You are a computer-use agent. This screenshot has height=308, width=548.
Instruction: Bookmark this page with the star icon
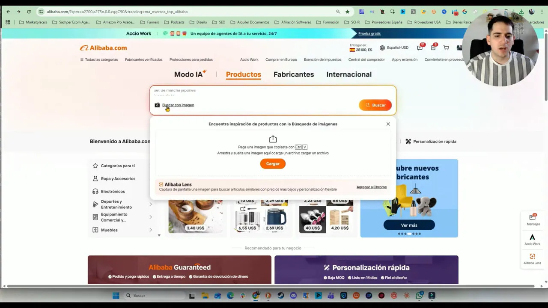(x=347, y=12)
